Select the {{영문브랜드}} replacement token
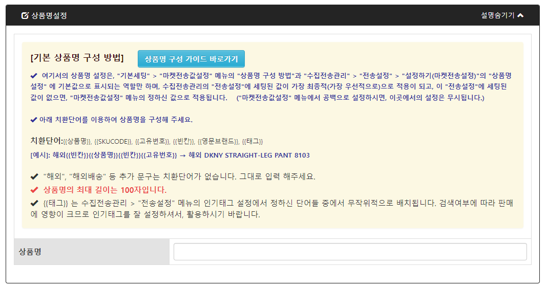The image size is (548, 288). pos(218,141)
